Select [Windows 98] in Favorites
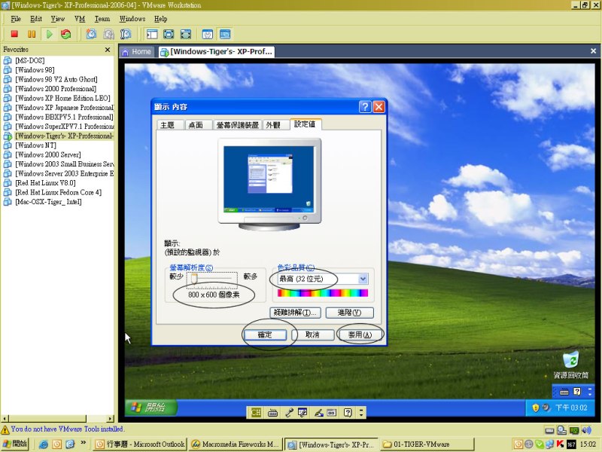Viewport: 602px width, 452px height. (35, 70)
